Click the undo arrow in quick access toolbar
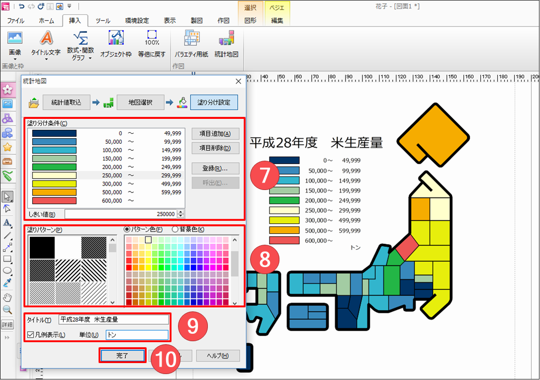 (22, 6)
